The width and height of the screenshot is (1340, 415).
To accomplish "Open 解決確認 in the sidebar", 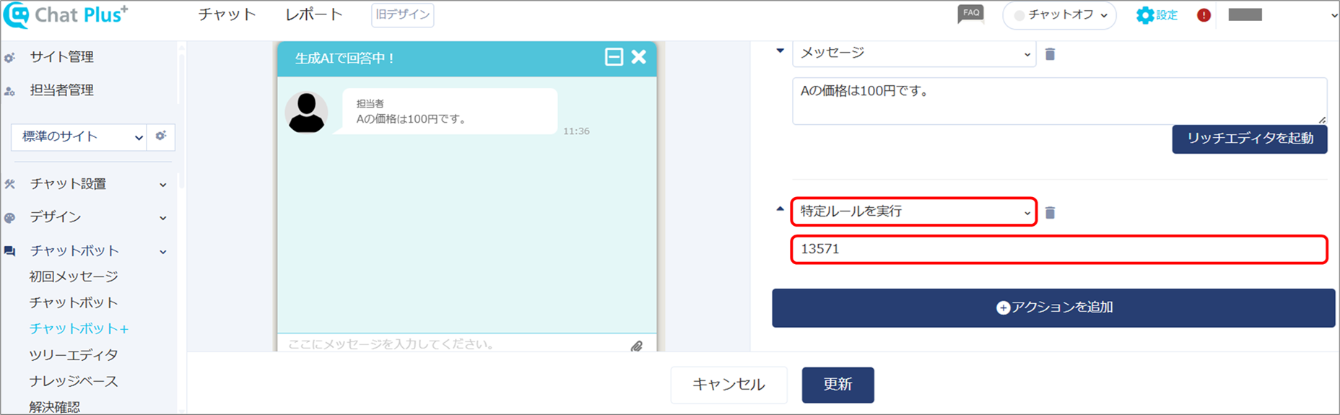I will (x=55, y=407).
